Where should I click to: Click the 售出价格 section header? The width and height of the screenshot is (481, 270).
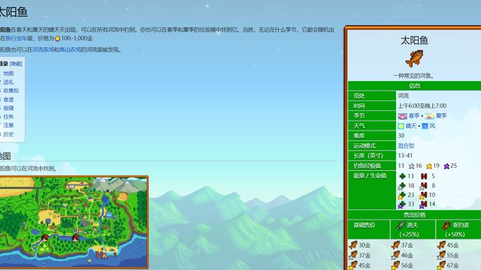coord(414,215)
